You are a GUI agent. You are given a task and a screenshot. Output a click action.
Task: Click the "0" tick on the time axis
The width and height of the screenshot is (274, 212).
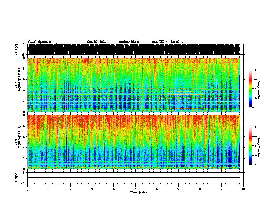point(27,189)
